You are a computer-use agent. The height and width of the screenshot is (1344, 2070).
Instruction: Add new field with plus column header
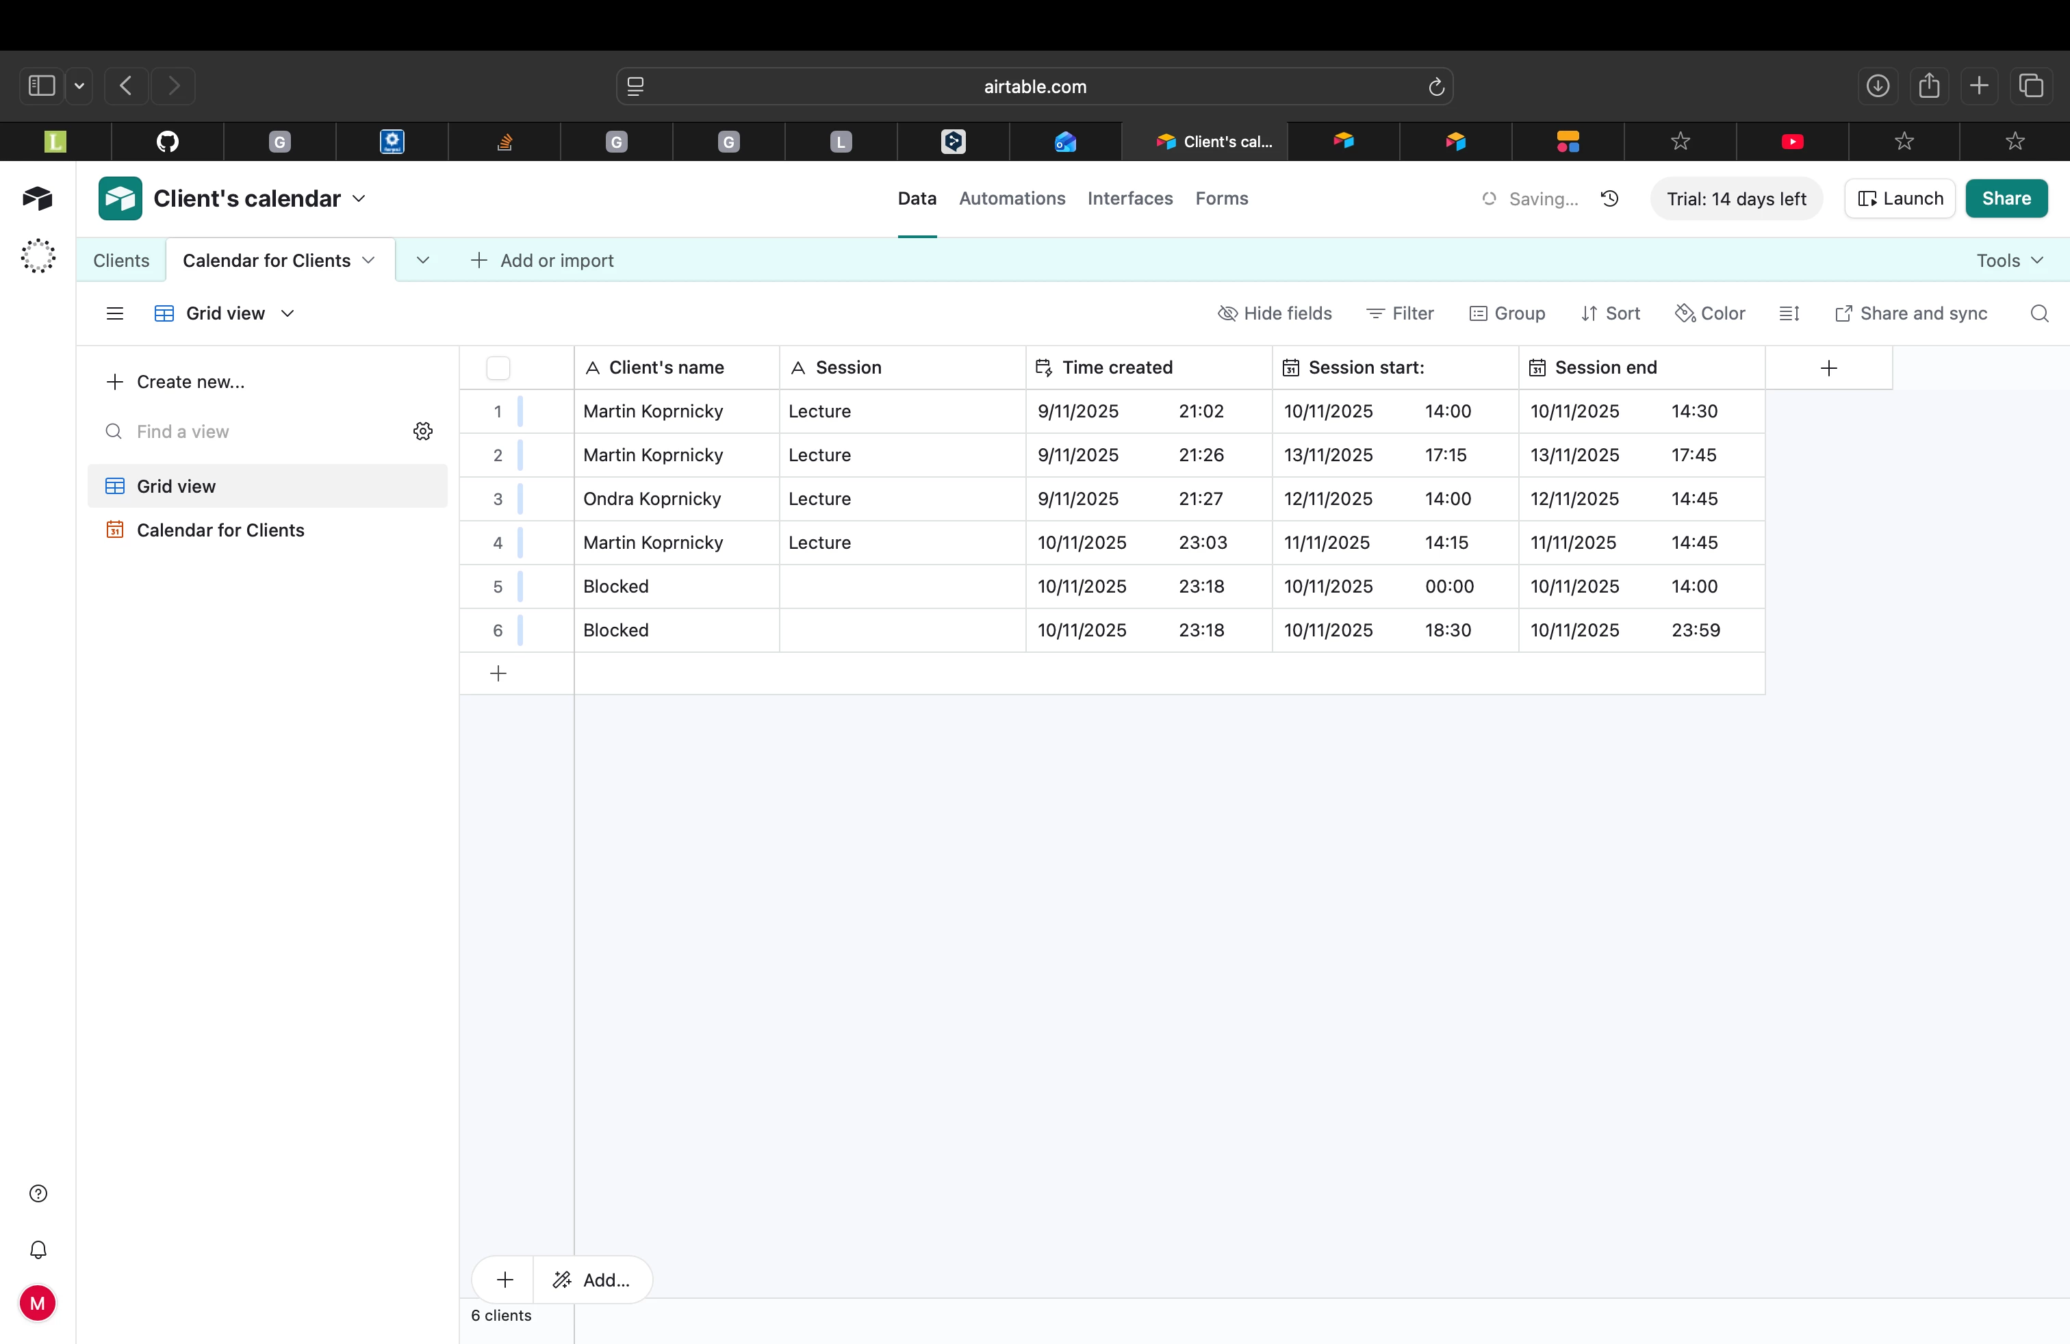tap(1828, 367)
